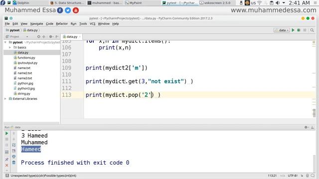Open Search Everywhere magnifier icon
Viewport: 319px width, 179px height.
[x=312, y=30]
